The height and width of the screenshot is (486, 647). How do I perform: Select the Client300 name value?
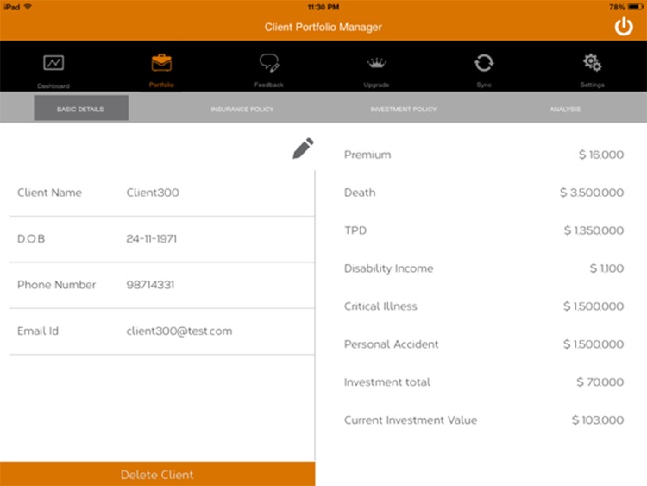tap(153, 193)
